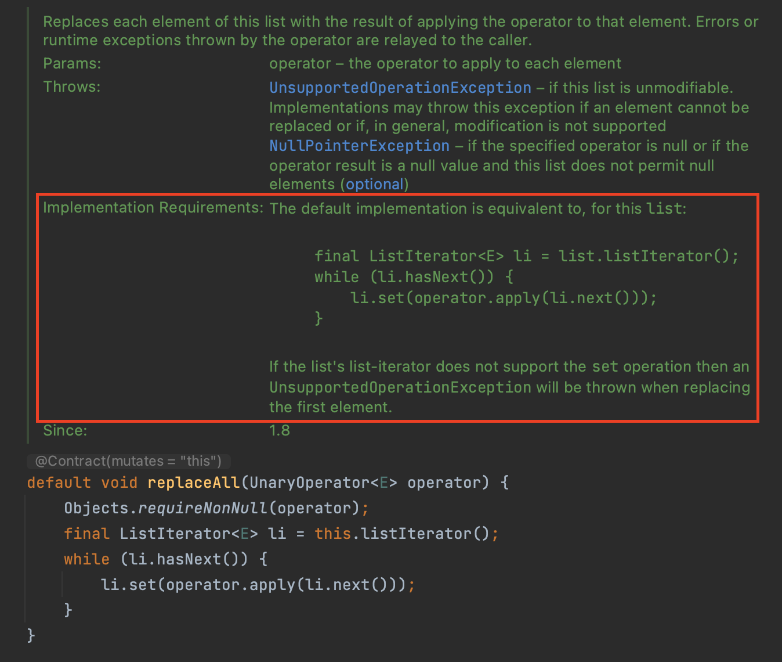Viewport: 782px width, 662px height.
Task: Click UnaryOperator in the method signature
Action: coord(310,483)
